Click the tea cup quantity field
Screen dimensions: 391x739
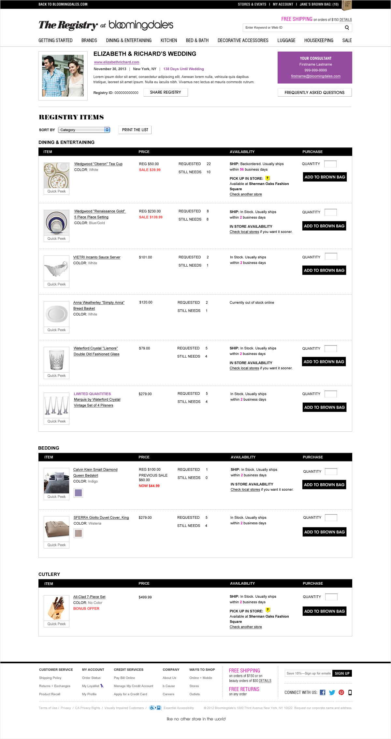[x=330, y=164]
